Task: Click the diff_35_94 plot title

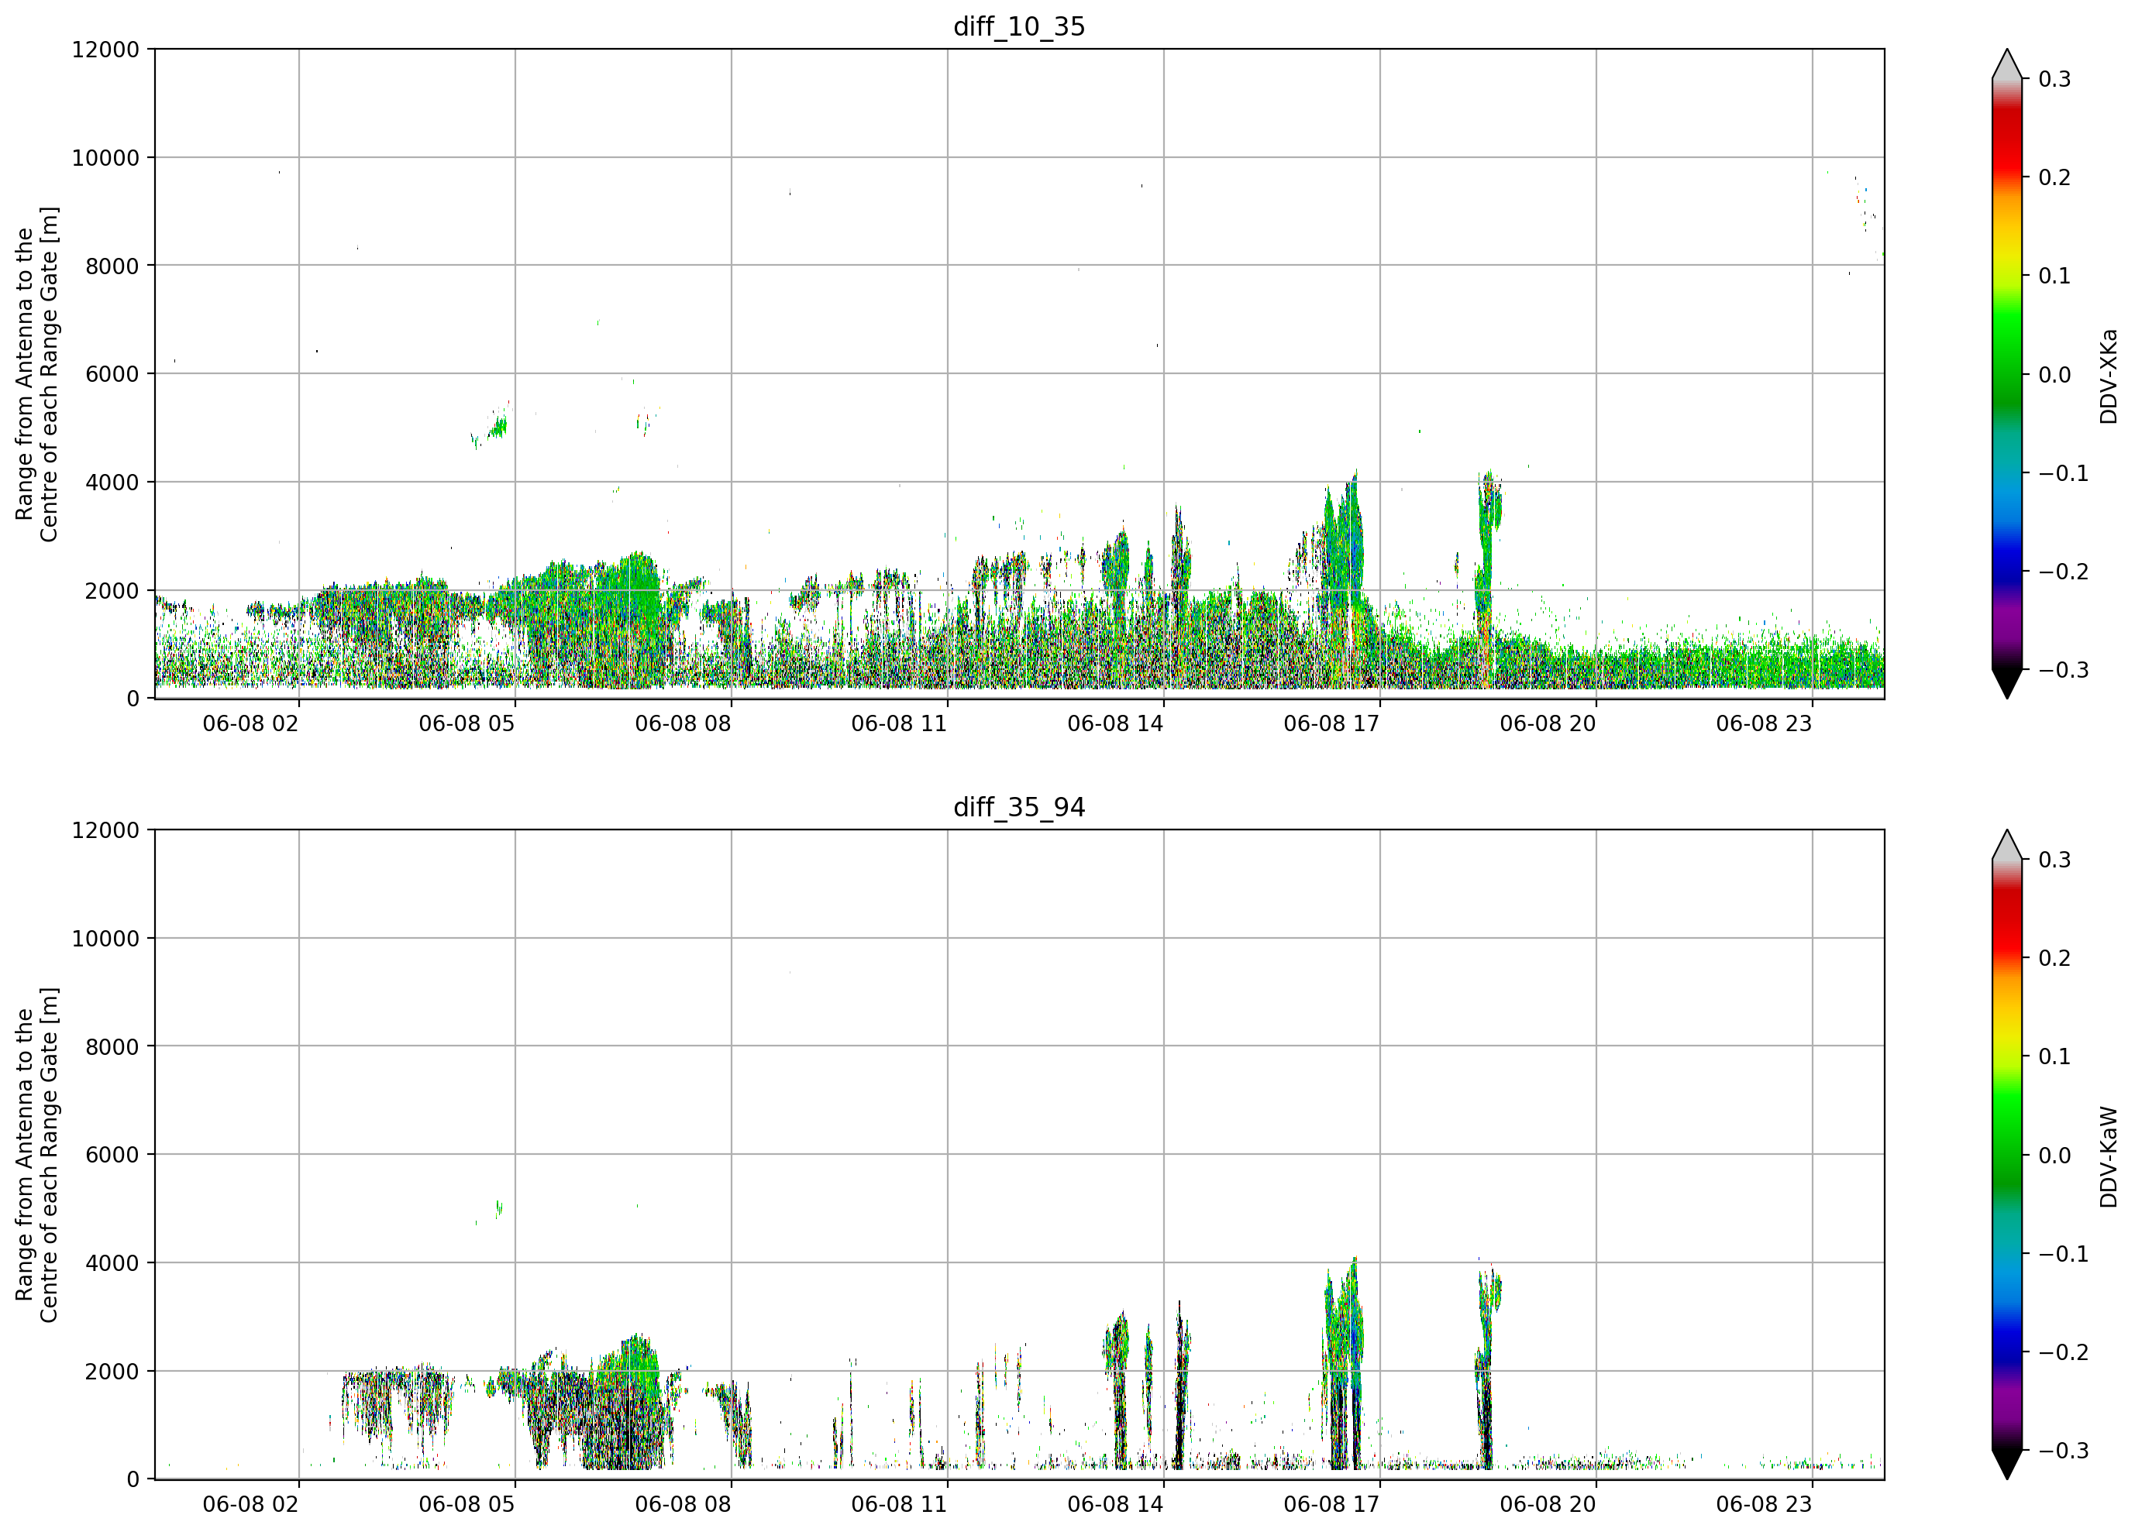Action: point(1020,807)
